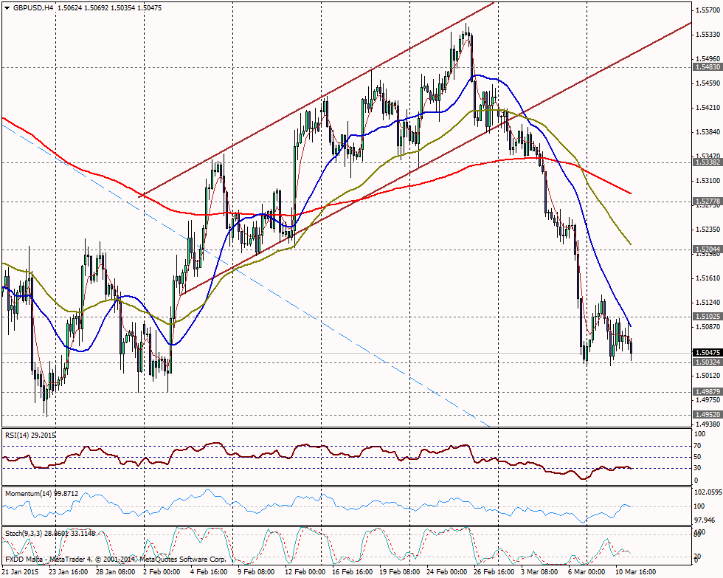This screenshot has height=578, width=723.
Task: Click the current price tag 1.50475
Action: click(706, 353)
